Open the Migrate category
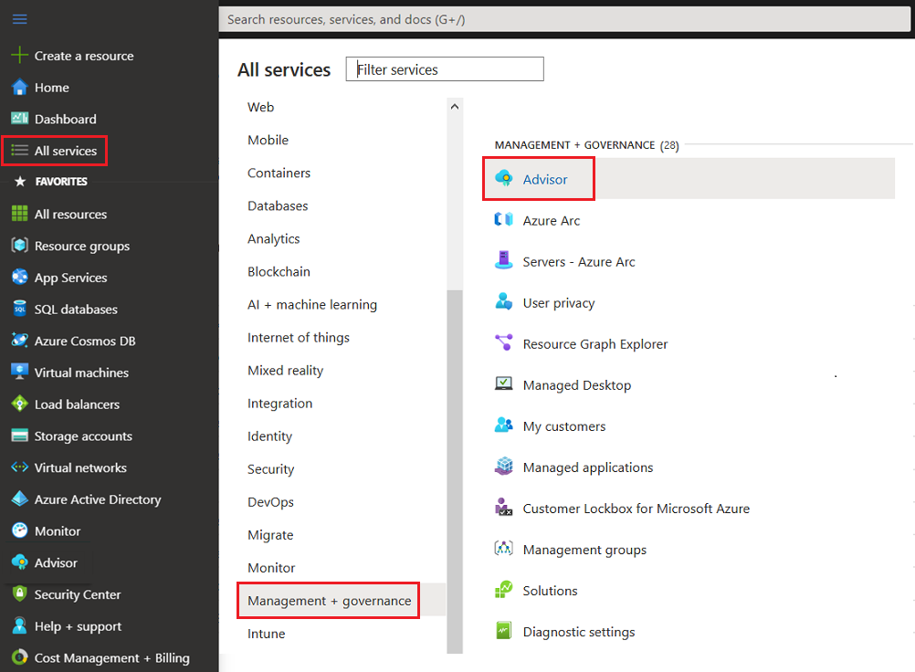The height and width of the screenshot is (672, 915). 270,535
